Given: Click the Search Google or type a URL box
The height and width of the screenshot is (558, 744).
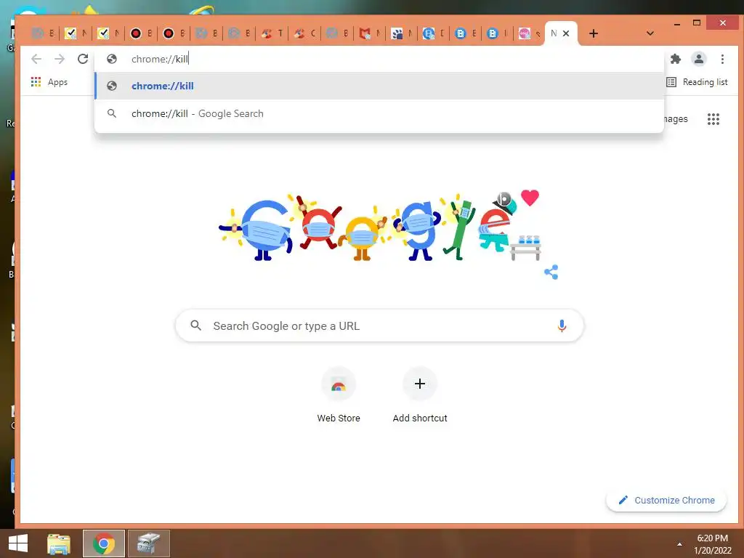Looking at the screenshot, I should pos(379,325).
